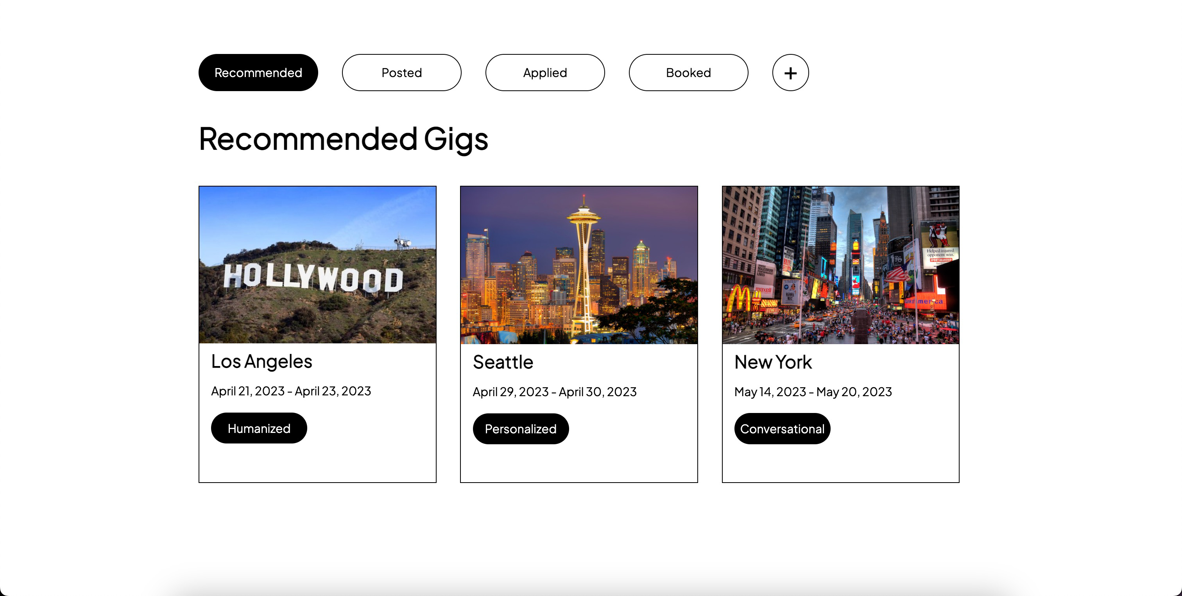Select the Conversational tag button
This screenshot has height=596, width=1182.
782,428
